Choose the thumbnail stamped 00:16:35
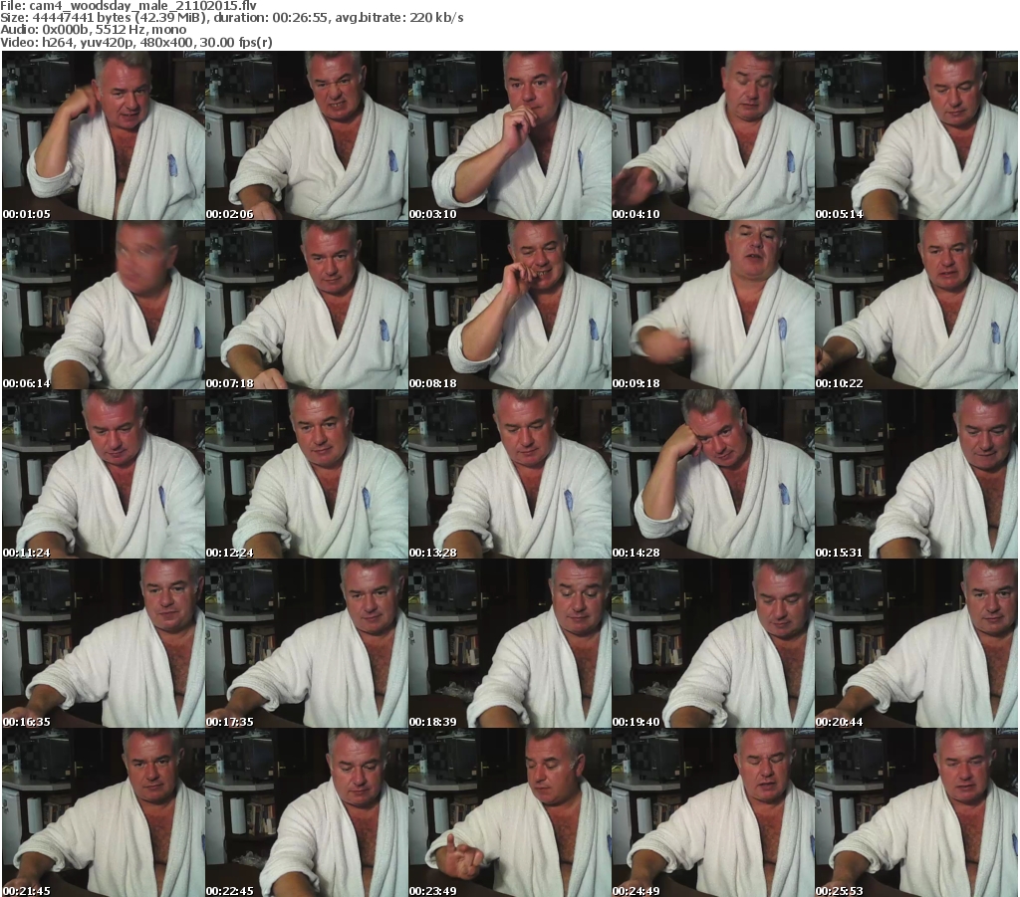This screenshot has height=897, width=1020. [104, 643]
